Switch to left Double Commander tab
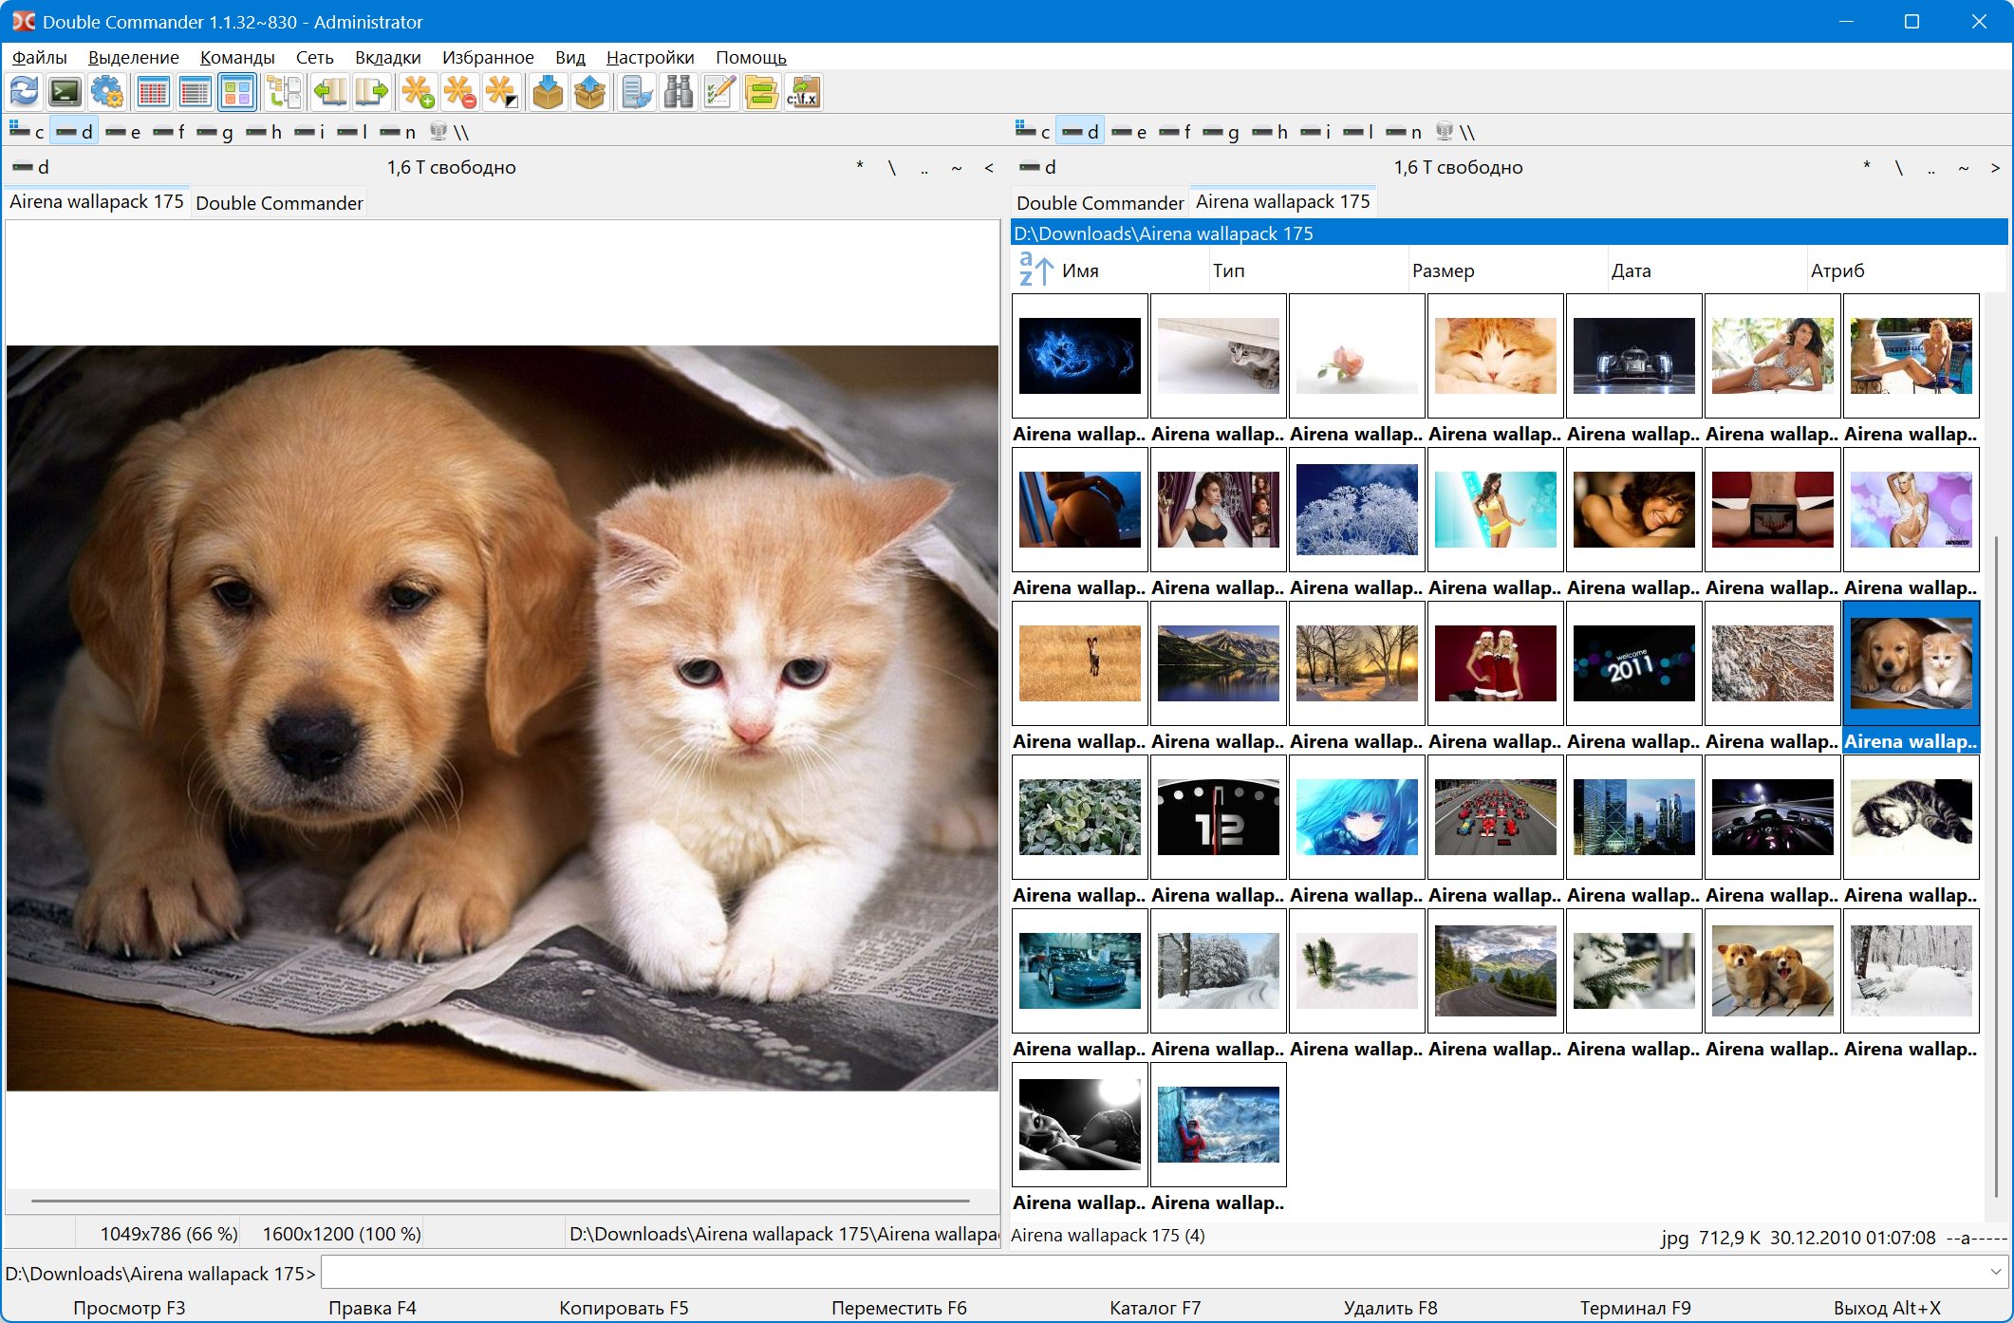This screenshot has width=2014, height=1323. pos(279,203)
